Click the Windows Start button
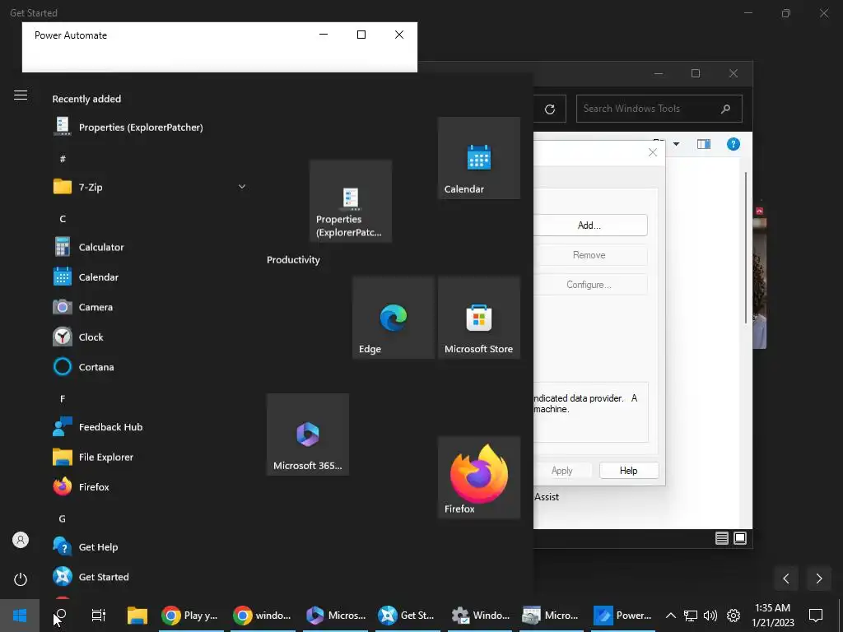Screen dimensions: 843x632 tap(20, 616)
